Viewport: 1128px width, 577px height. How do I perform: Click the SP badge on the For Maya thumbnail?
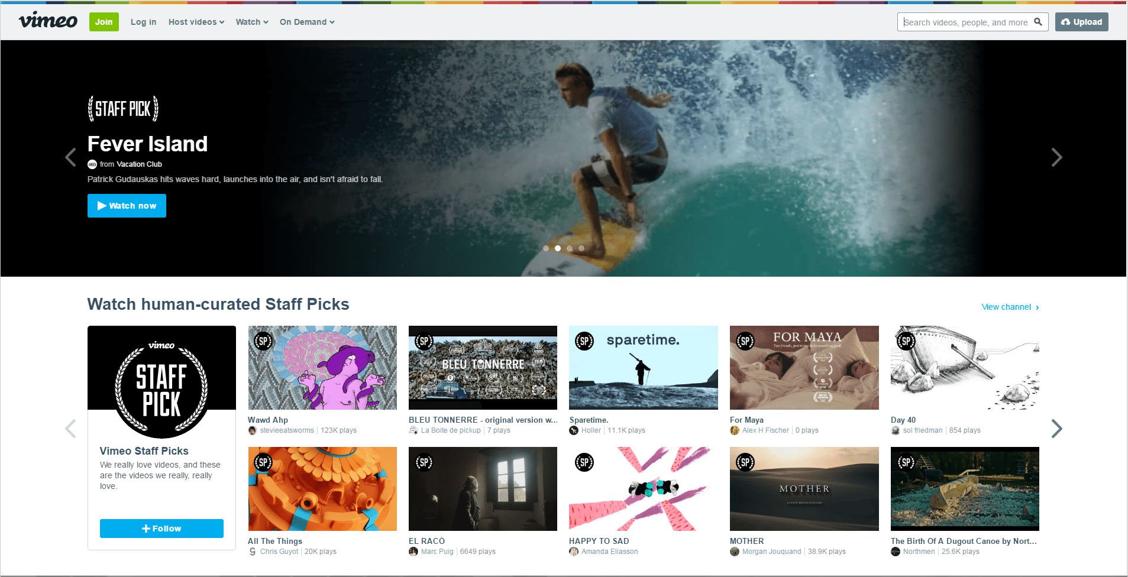[x=745, y=341]
